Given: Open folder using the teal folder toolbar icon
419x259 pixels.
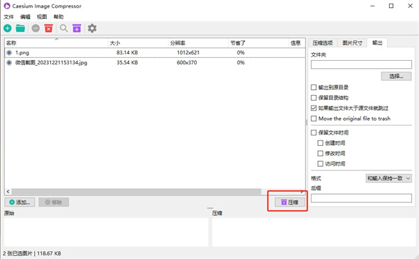Looking at the screenshot, I should [20, 28].
